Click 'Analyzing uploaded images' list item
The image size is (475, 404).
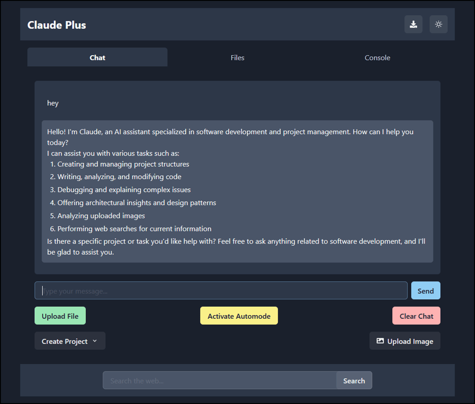(101, 216)
